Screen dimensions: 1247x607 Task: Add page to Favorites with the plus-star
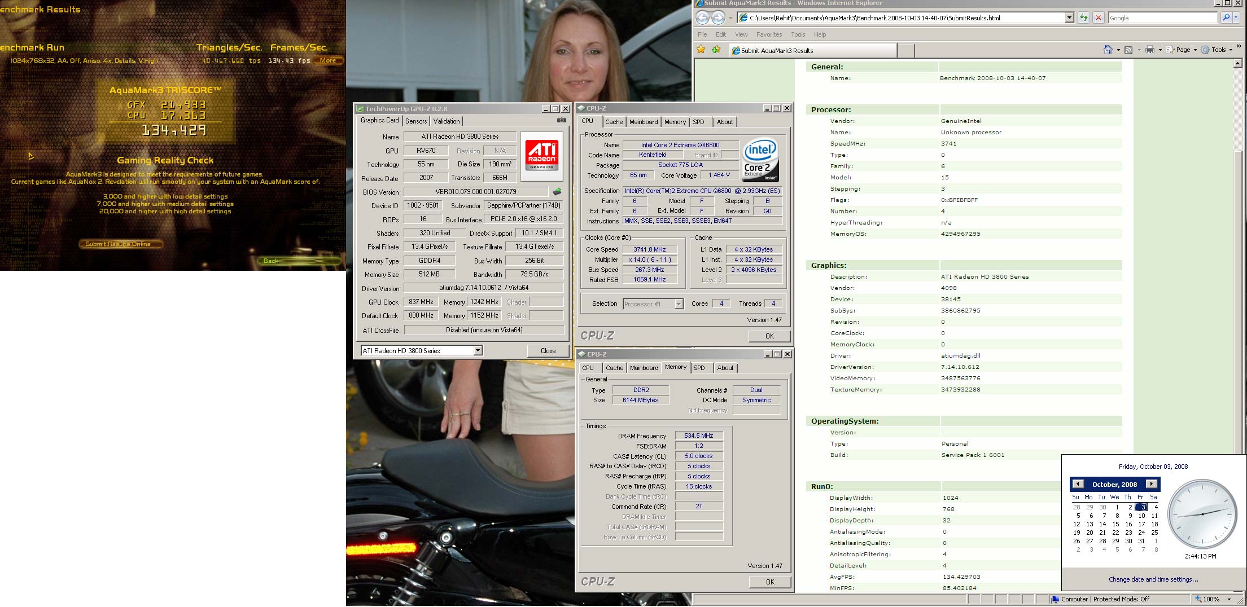click(x=716, y=50)
